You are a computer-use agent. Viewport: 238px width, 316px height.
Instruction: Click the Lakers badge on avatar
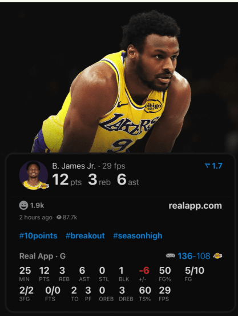pyautogui.click(x=44, y=186)
